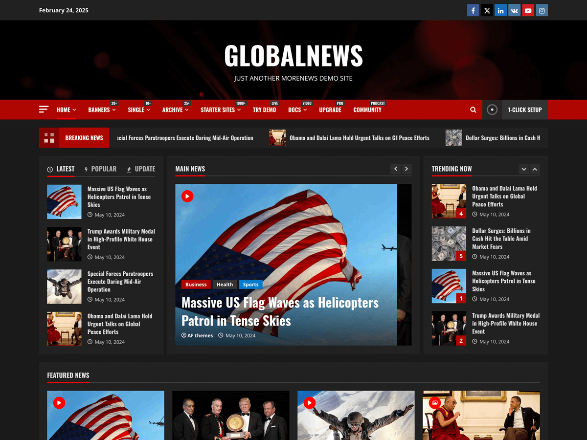Open the Upgrade menu item

coord(330,110)
